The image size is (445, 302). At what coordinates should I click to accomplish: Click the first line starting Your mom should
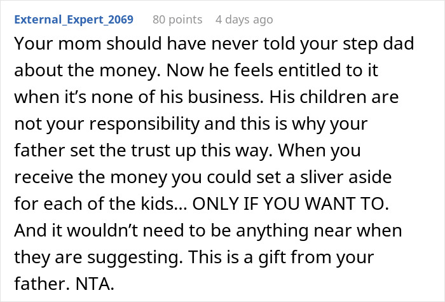[x=214, y=45]
